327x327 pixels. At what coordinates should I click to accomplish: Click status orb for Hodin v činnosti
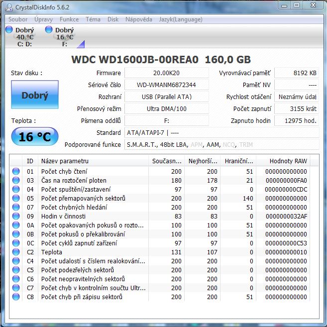coord(16,216)
